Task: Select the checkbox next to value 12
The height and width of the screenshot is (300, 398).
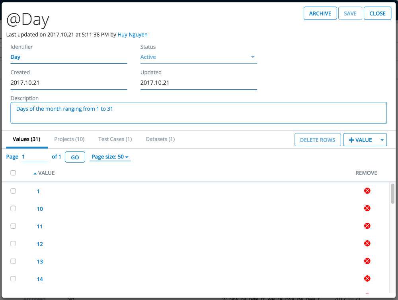Action: [x=13, y=243]
